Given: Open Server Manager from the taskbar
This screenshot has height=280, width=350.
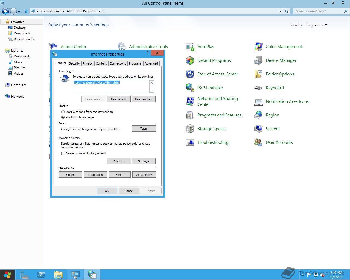Looking at the screenshot, I should pos(24,275).
